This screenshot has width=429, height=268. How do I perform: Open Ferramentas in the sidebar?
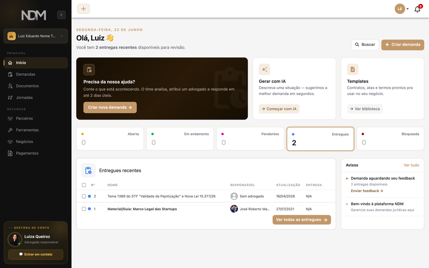[x=36, y=130]
